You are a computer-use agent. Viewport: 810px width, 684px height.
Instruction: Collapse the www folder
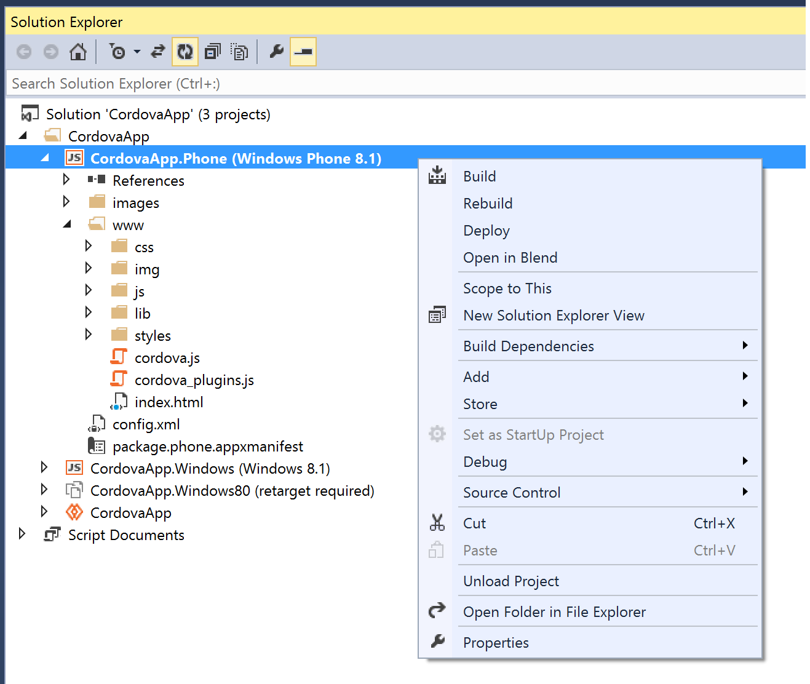click(x=67, y=225)
